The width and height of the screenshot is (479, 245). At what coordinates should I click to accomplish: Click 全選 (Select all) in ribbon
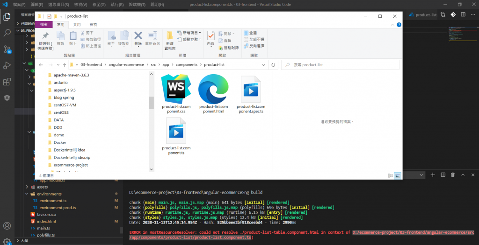tap(250, 33)
